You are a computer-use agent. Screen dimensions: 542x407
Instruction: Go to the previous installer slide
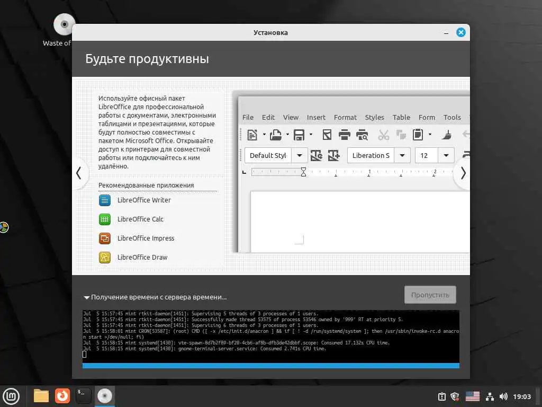click(79, 173)
